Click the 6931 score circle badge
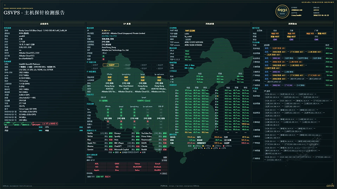The width and height of the screenshot is (337, 189). coord(282,11)
